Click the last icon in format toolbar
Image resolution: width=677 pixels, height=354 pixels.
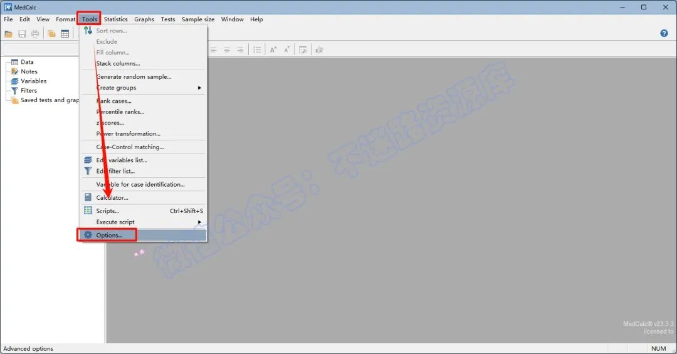(x=320, y=49)
